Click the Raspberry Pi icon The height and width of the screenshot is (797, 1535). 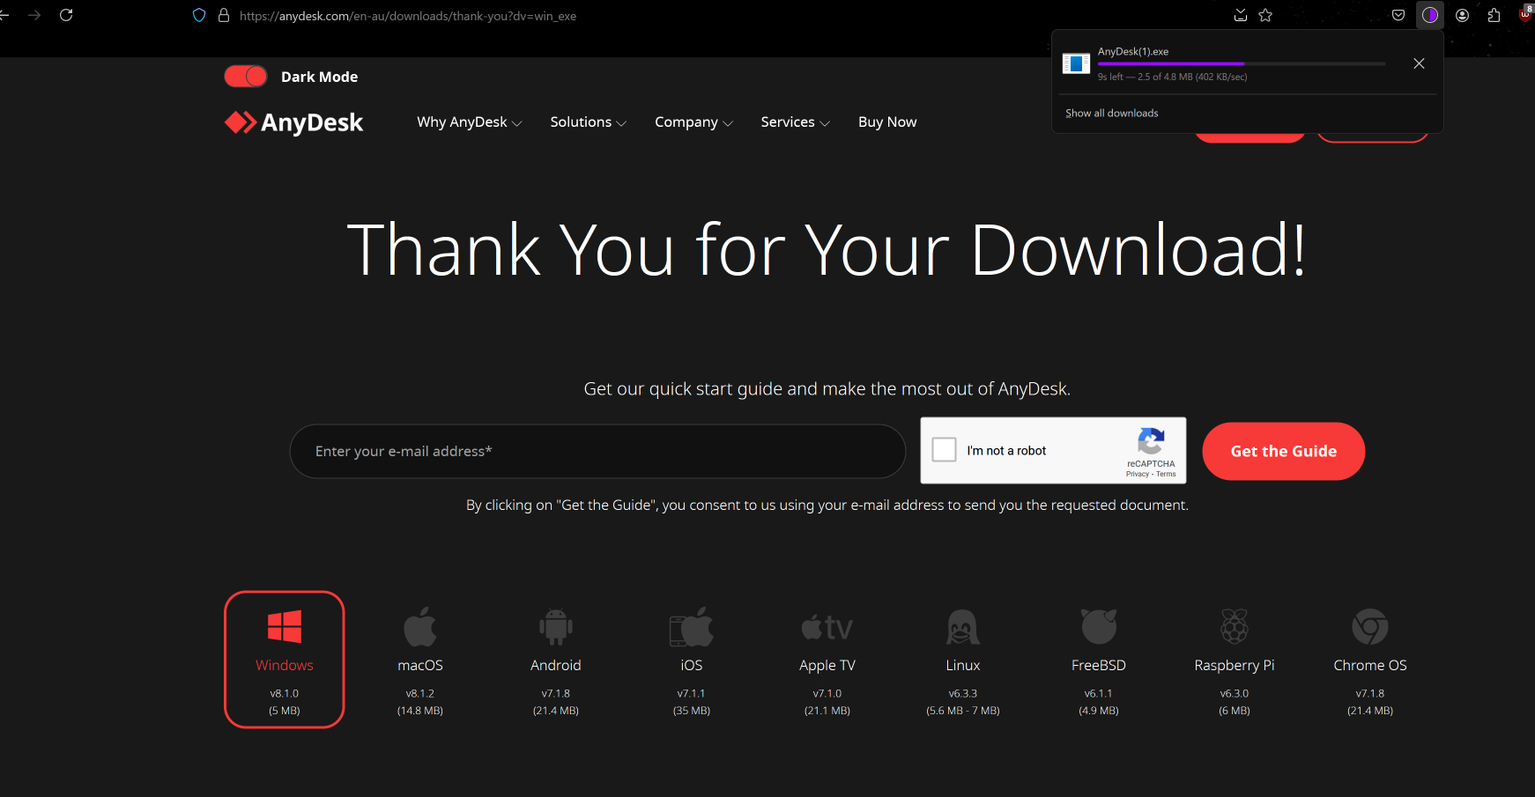click(x=1234, y=627)
